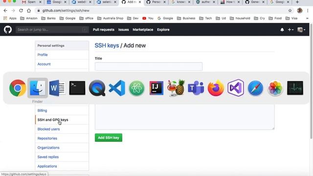Open the Australia Shop bookmarks folder

coord(110,18)
